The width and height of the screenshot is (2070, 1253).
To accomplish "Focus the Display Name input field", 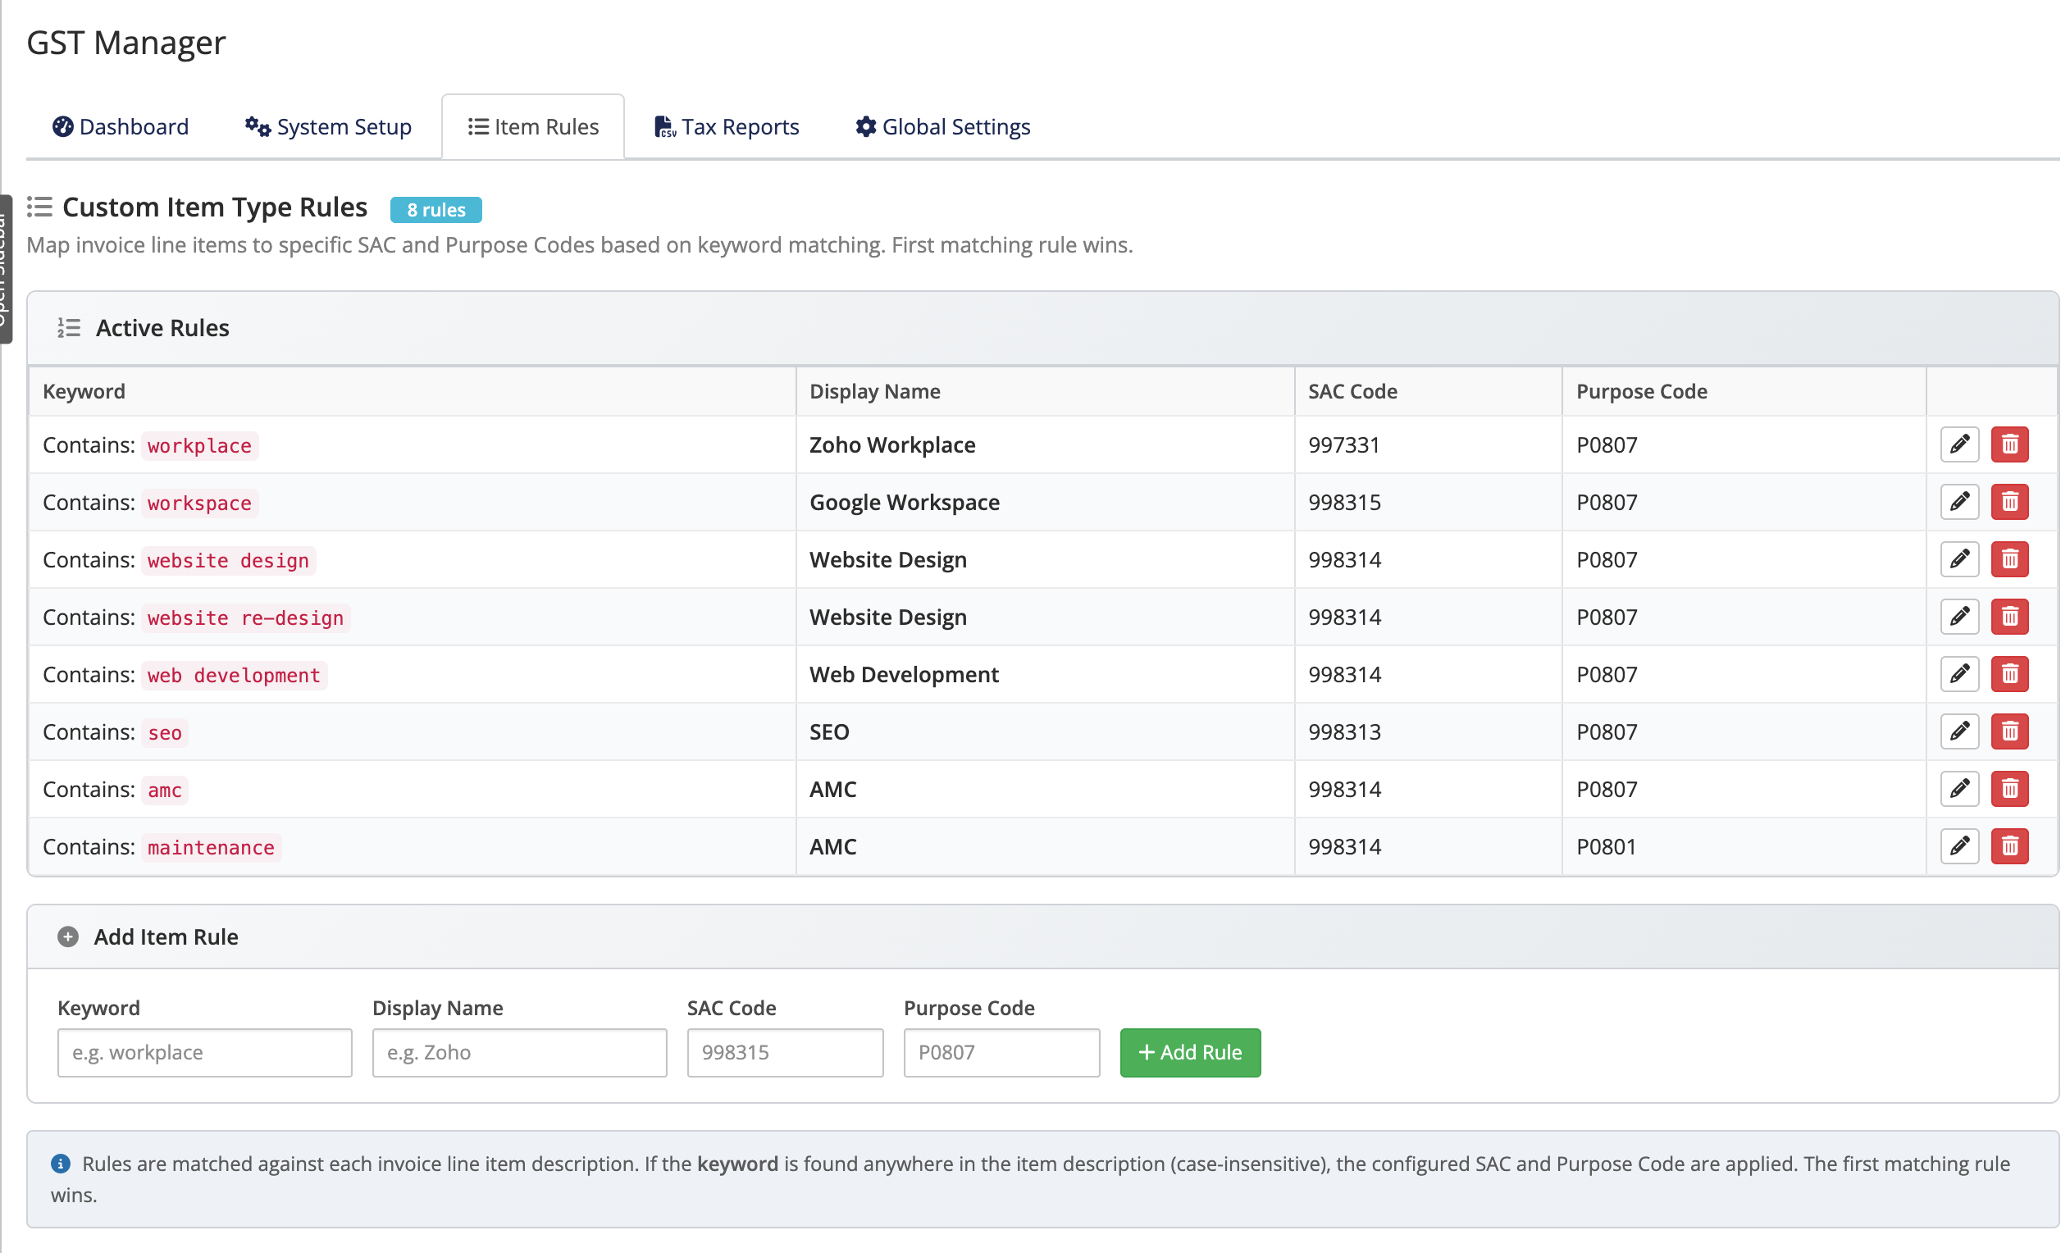I will point(519,1052).
